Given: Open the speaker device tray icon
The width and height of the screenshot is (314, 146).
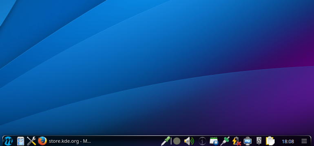Looking at the screenshot, I should click(259, 141).
